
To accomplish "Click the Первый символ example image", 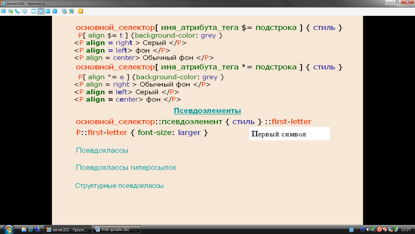I will pos(289,133).
